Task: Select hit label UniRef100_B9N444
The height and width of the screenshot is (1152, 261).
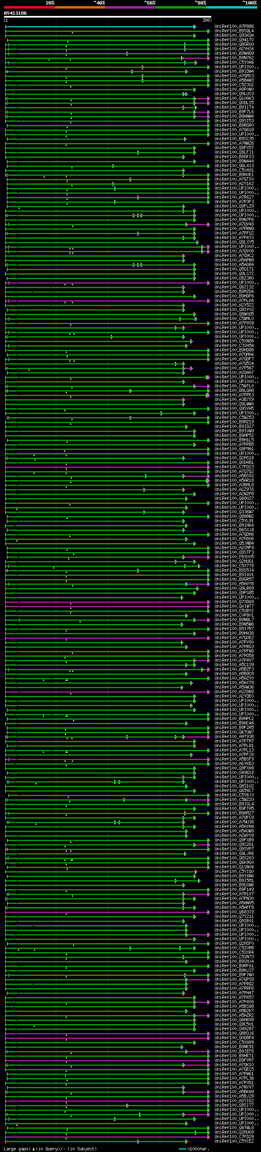Action: coord(234,161)
